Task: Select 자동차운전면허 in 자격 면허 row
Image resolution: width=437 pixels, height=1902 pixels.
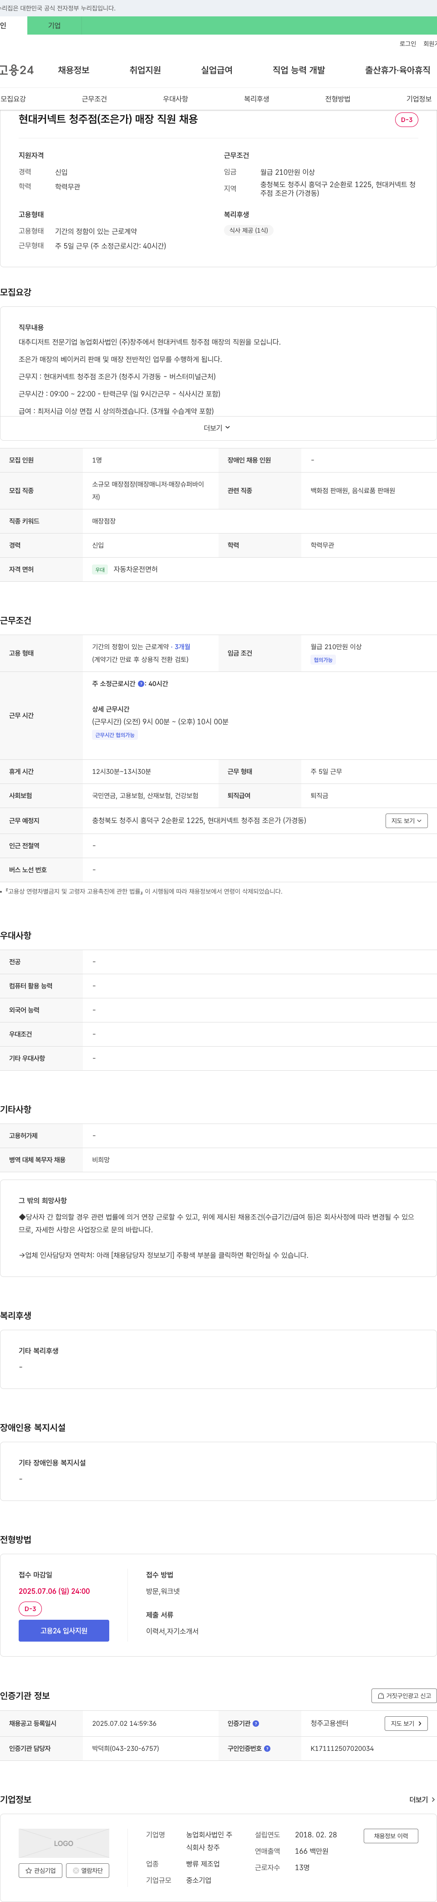Action: coord(135,569)
